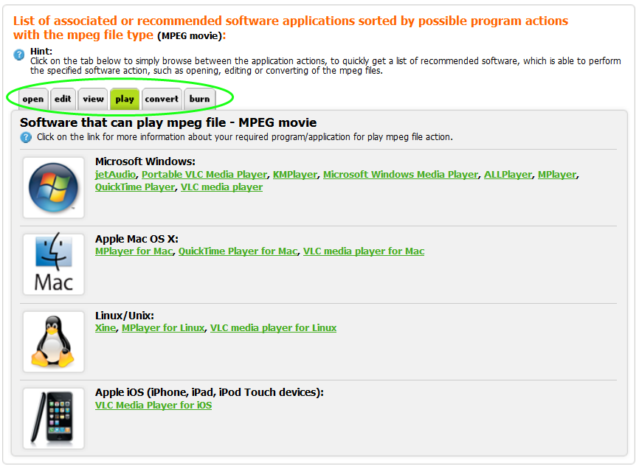Image resolution: width=639 pixels, height=466 pixels.
Task: Click the Hint: label text
Action: 41,52
